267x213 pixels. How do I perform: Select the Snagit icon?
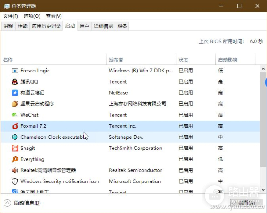click(x=15, y=148)
